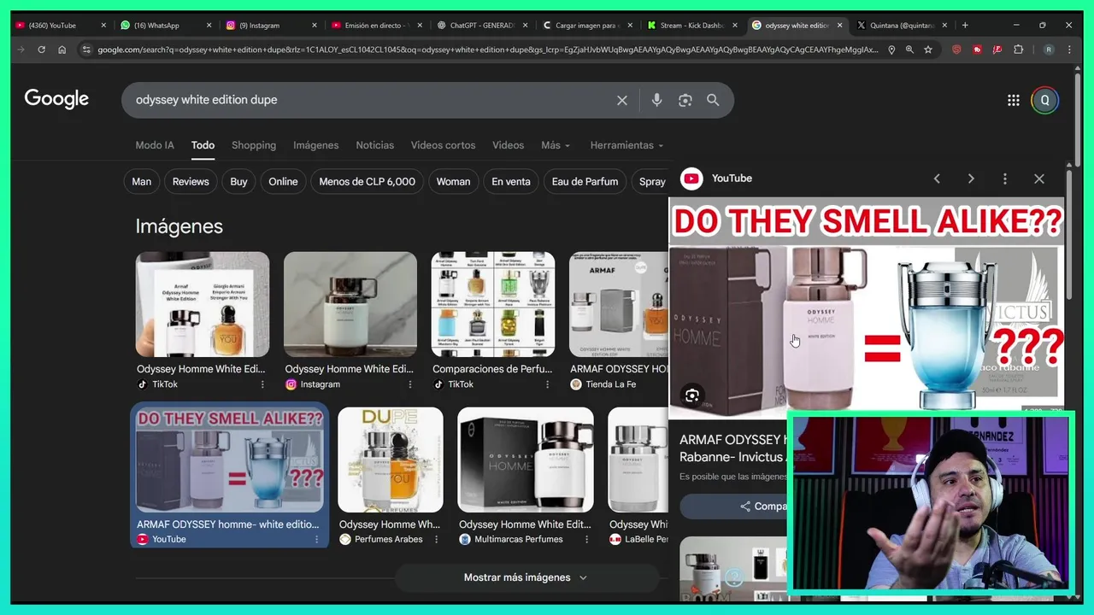Expand the Herramientas dropdown
This screenshot has width=1094, height=615.
[x=626, y=145]
